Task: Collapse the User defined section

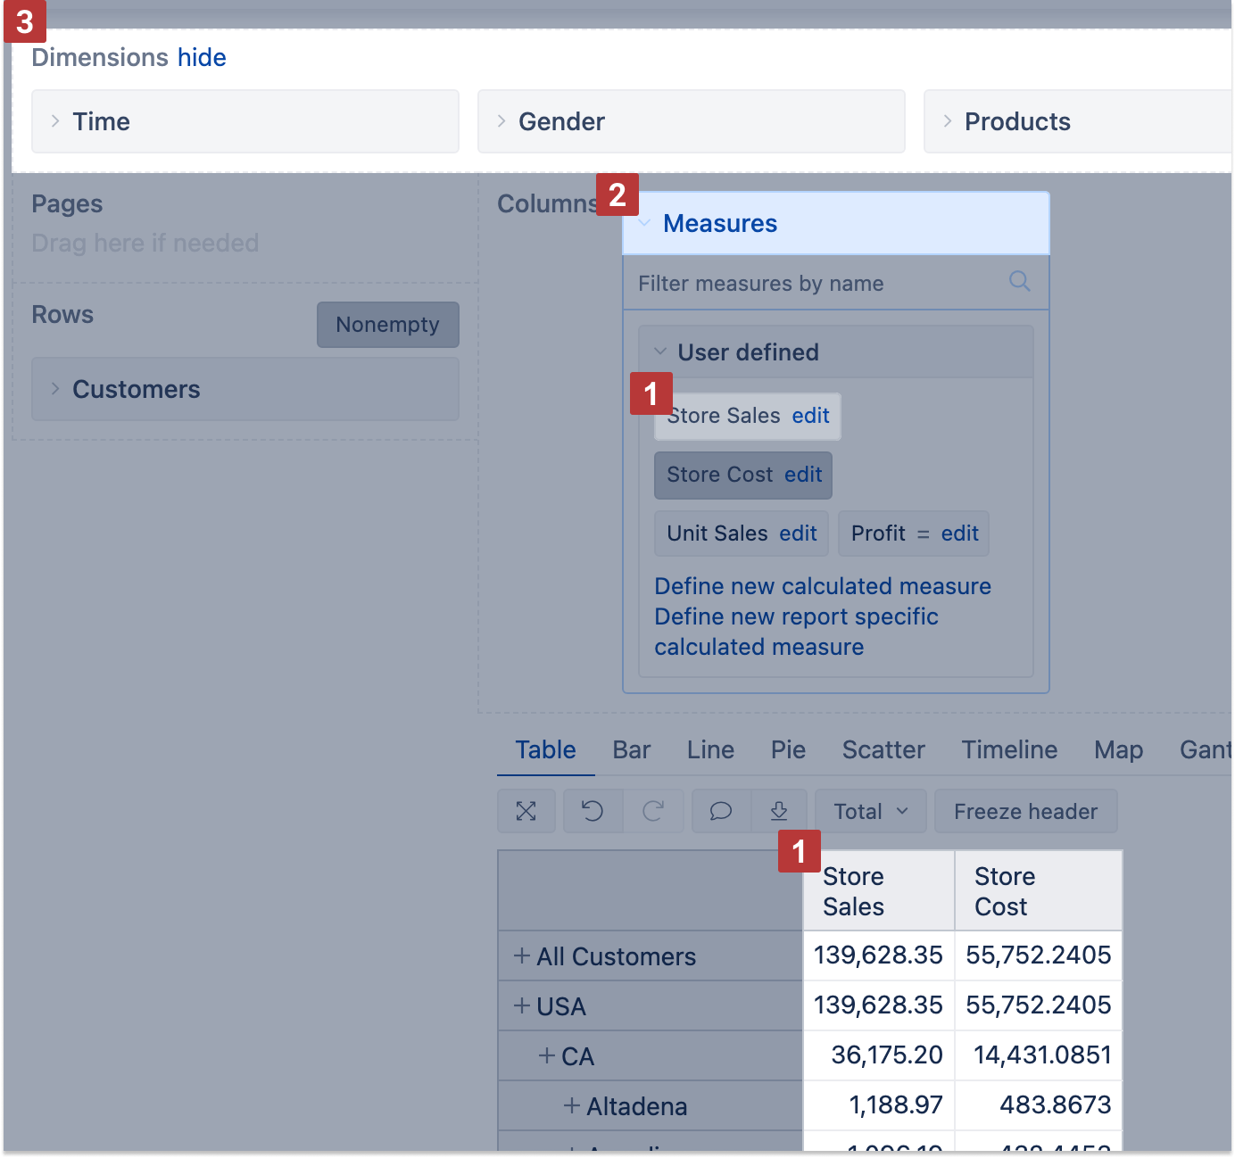Action: (660, 352)
